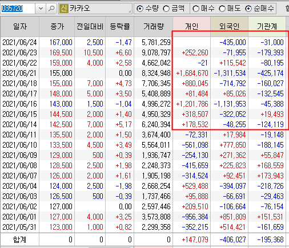The image size is (289, 248).
Task: Select the date cell 2021/06/21
Action: [x=19, y=73]
